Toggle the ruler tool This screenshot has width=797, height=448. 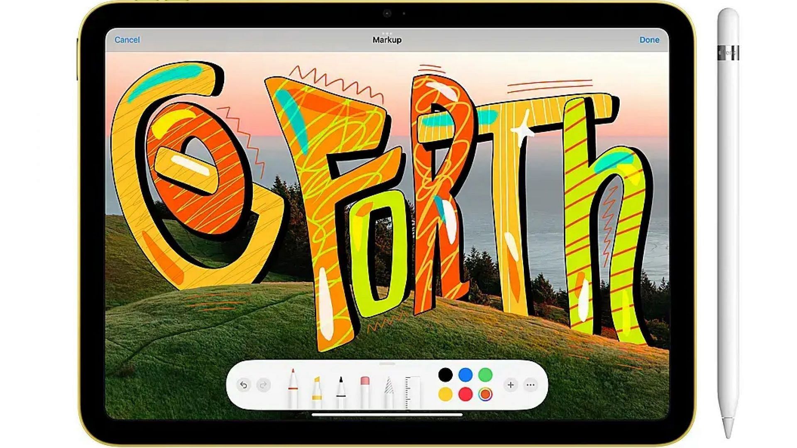[413, 391]
